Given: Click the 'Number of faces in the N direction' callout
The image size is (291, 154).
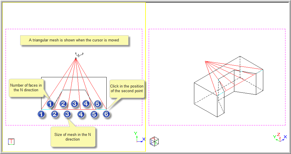Looking at the screenshot, I should [26, 88].
